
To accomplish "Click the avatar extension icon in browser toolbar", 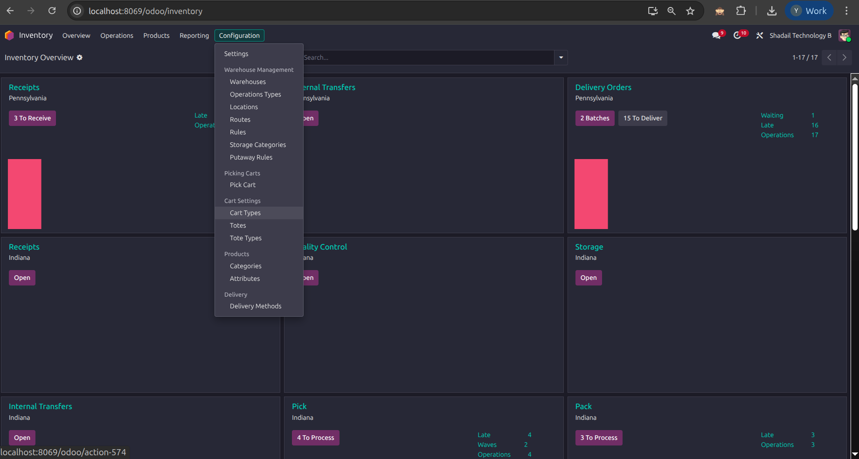I will click(x=720, y=11).
